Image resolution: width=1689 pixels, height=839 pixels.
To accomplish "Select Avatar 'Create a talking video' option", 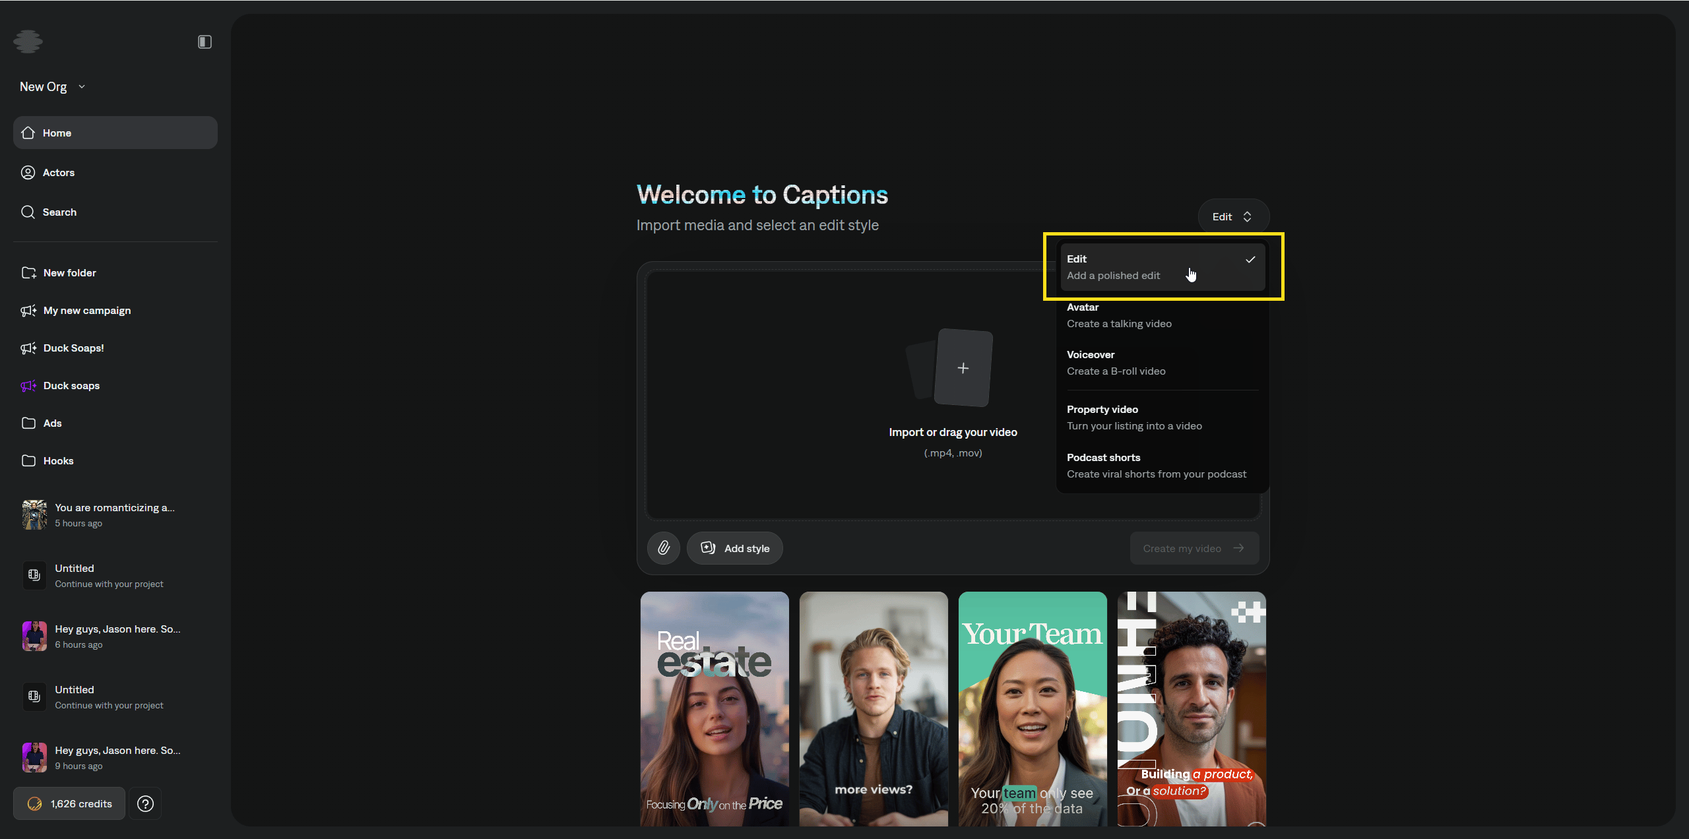I will 1163,315.
